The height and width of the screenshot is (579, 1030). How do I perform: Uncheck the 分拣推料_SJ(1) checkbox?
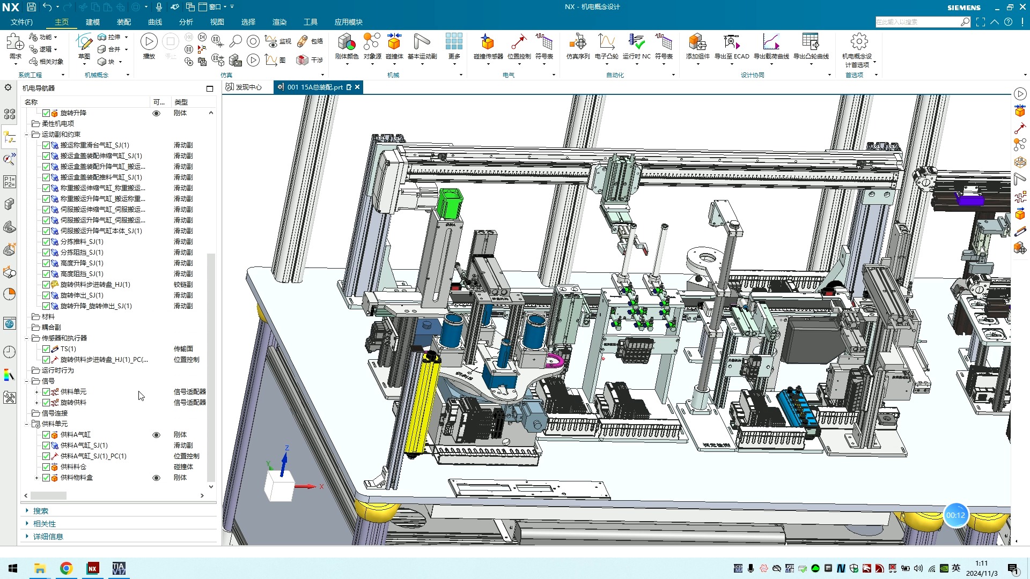46,242
